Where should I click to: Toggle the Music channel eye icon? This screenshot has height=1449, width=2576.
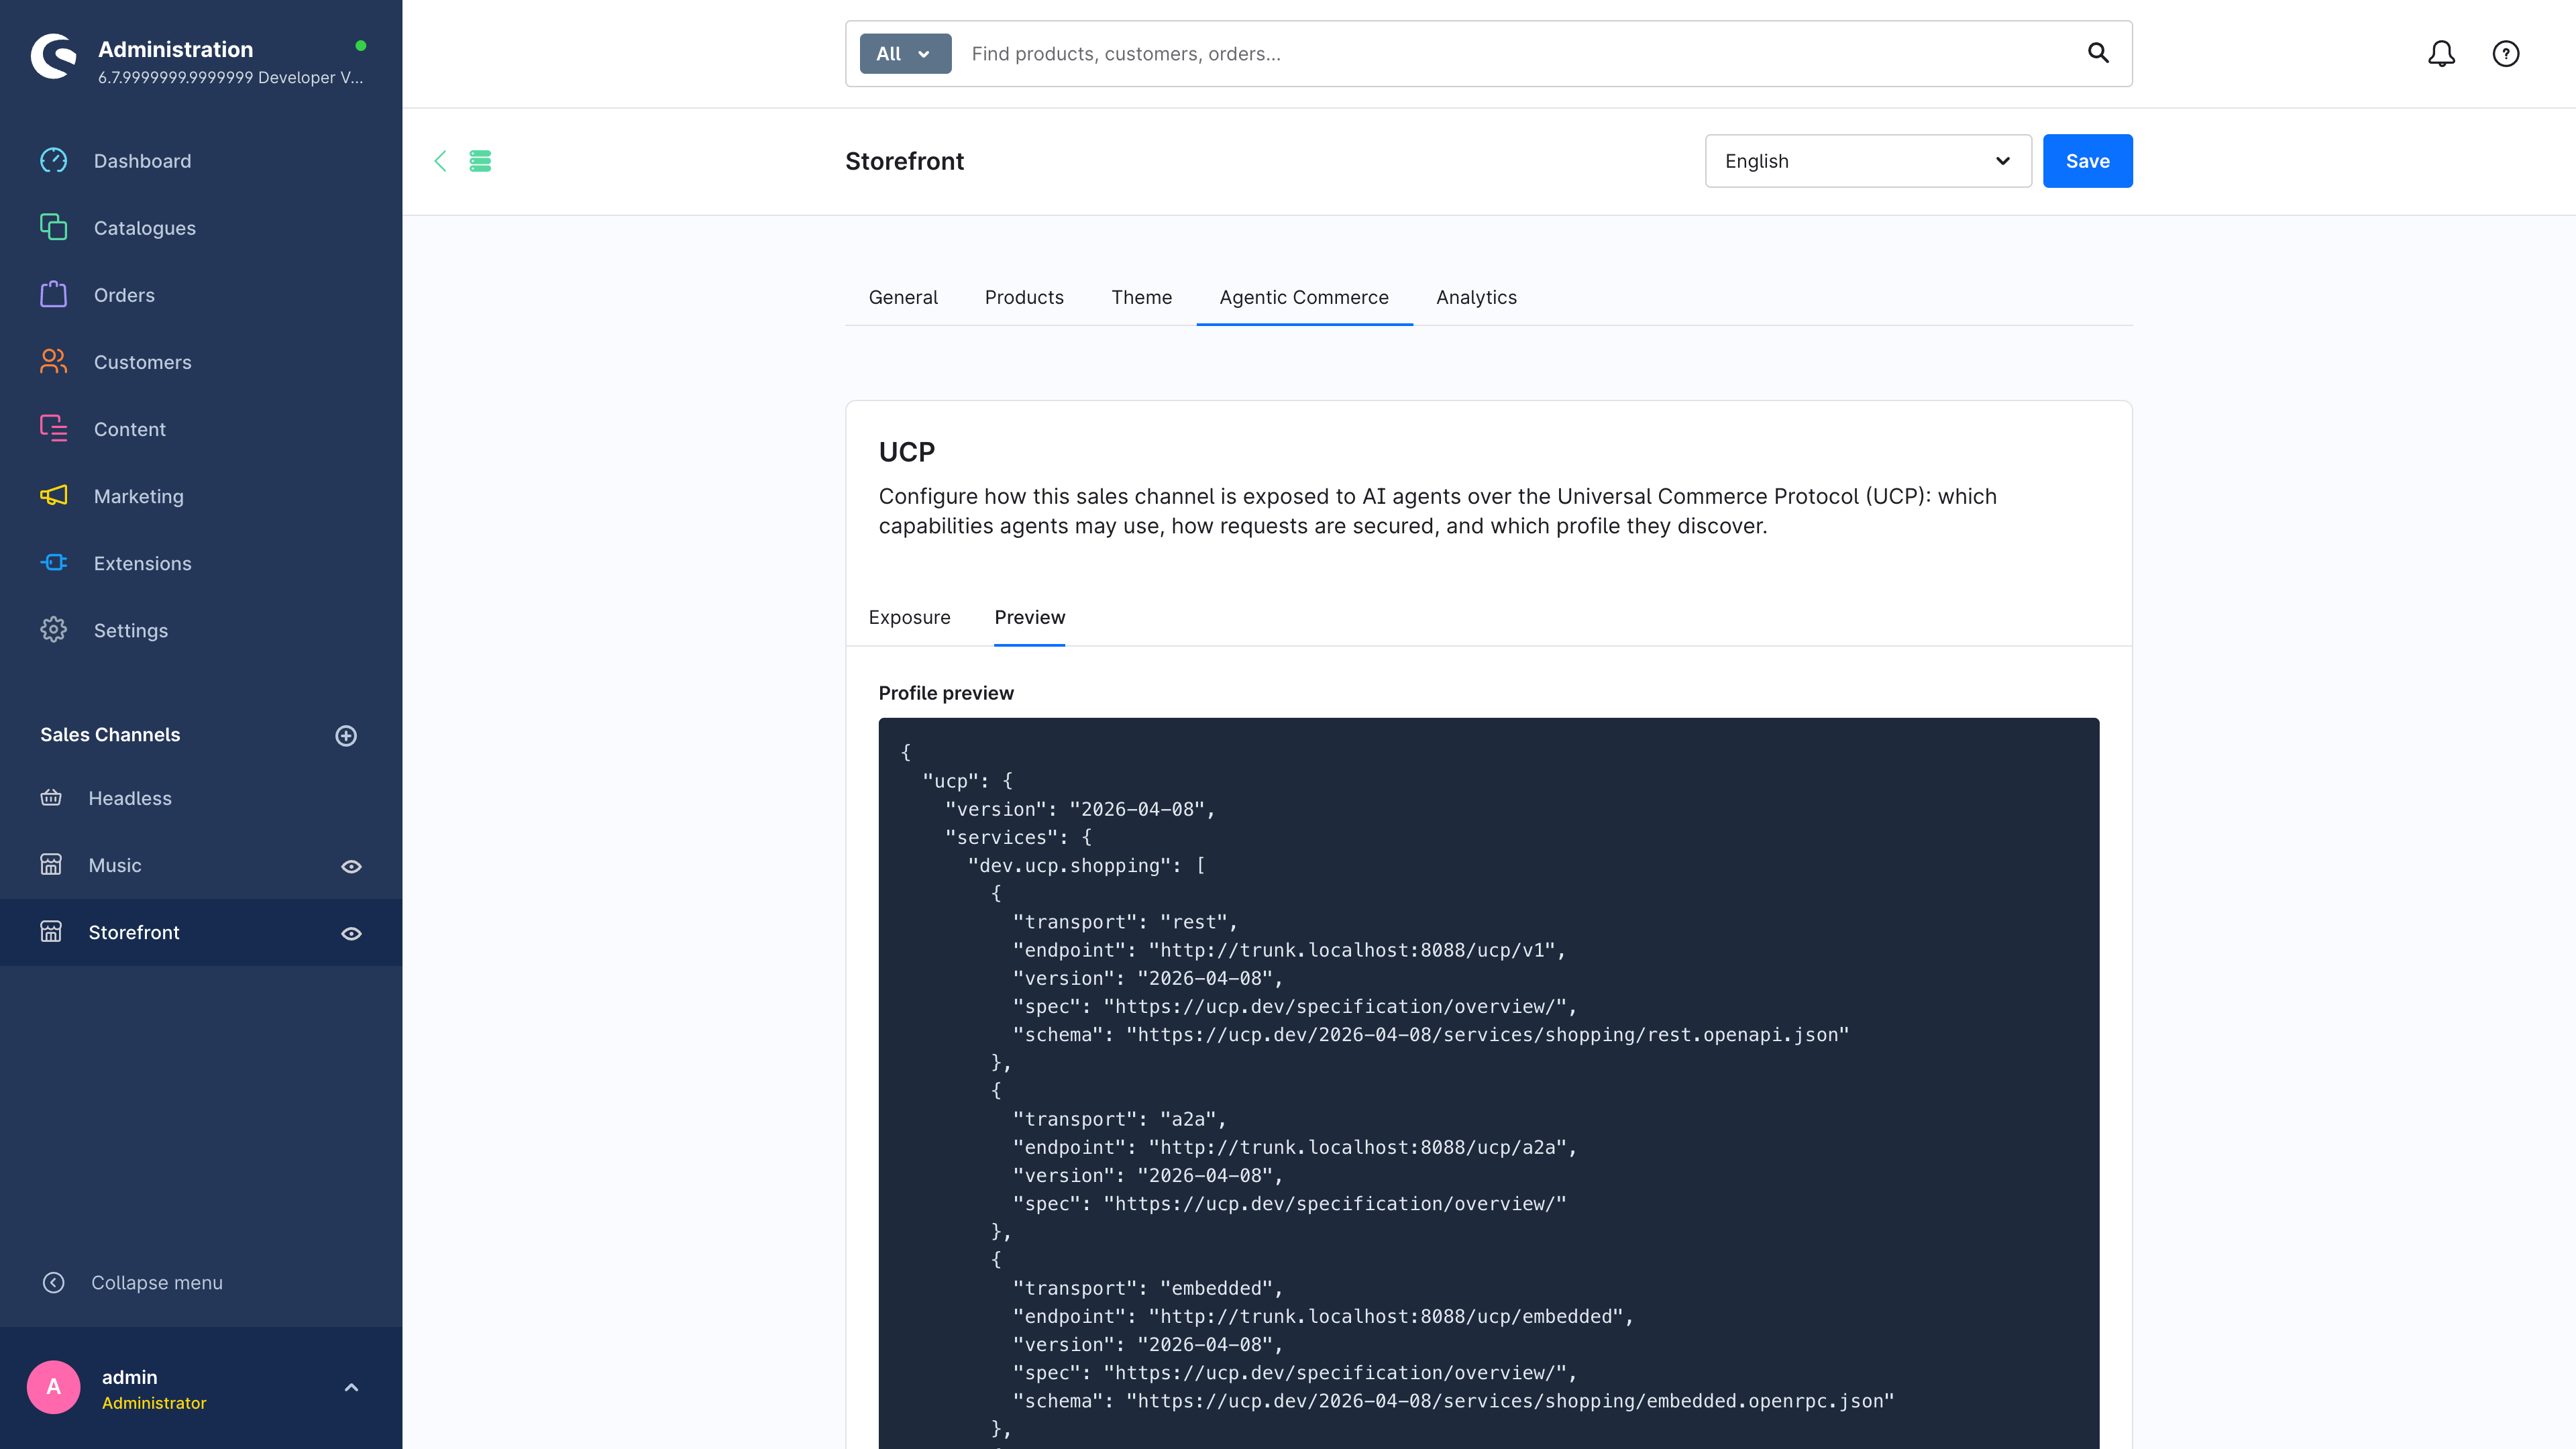(x=351, y=866)
